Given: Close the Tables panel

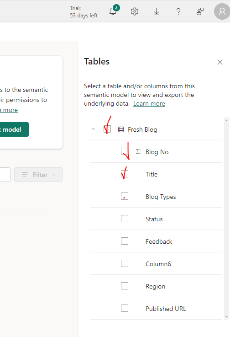Looking at the screenshot, I should point(220,62).
